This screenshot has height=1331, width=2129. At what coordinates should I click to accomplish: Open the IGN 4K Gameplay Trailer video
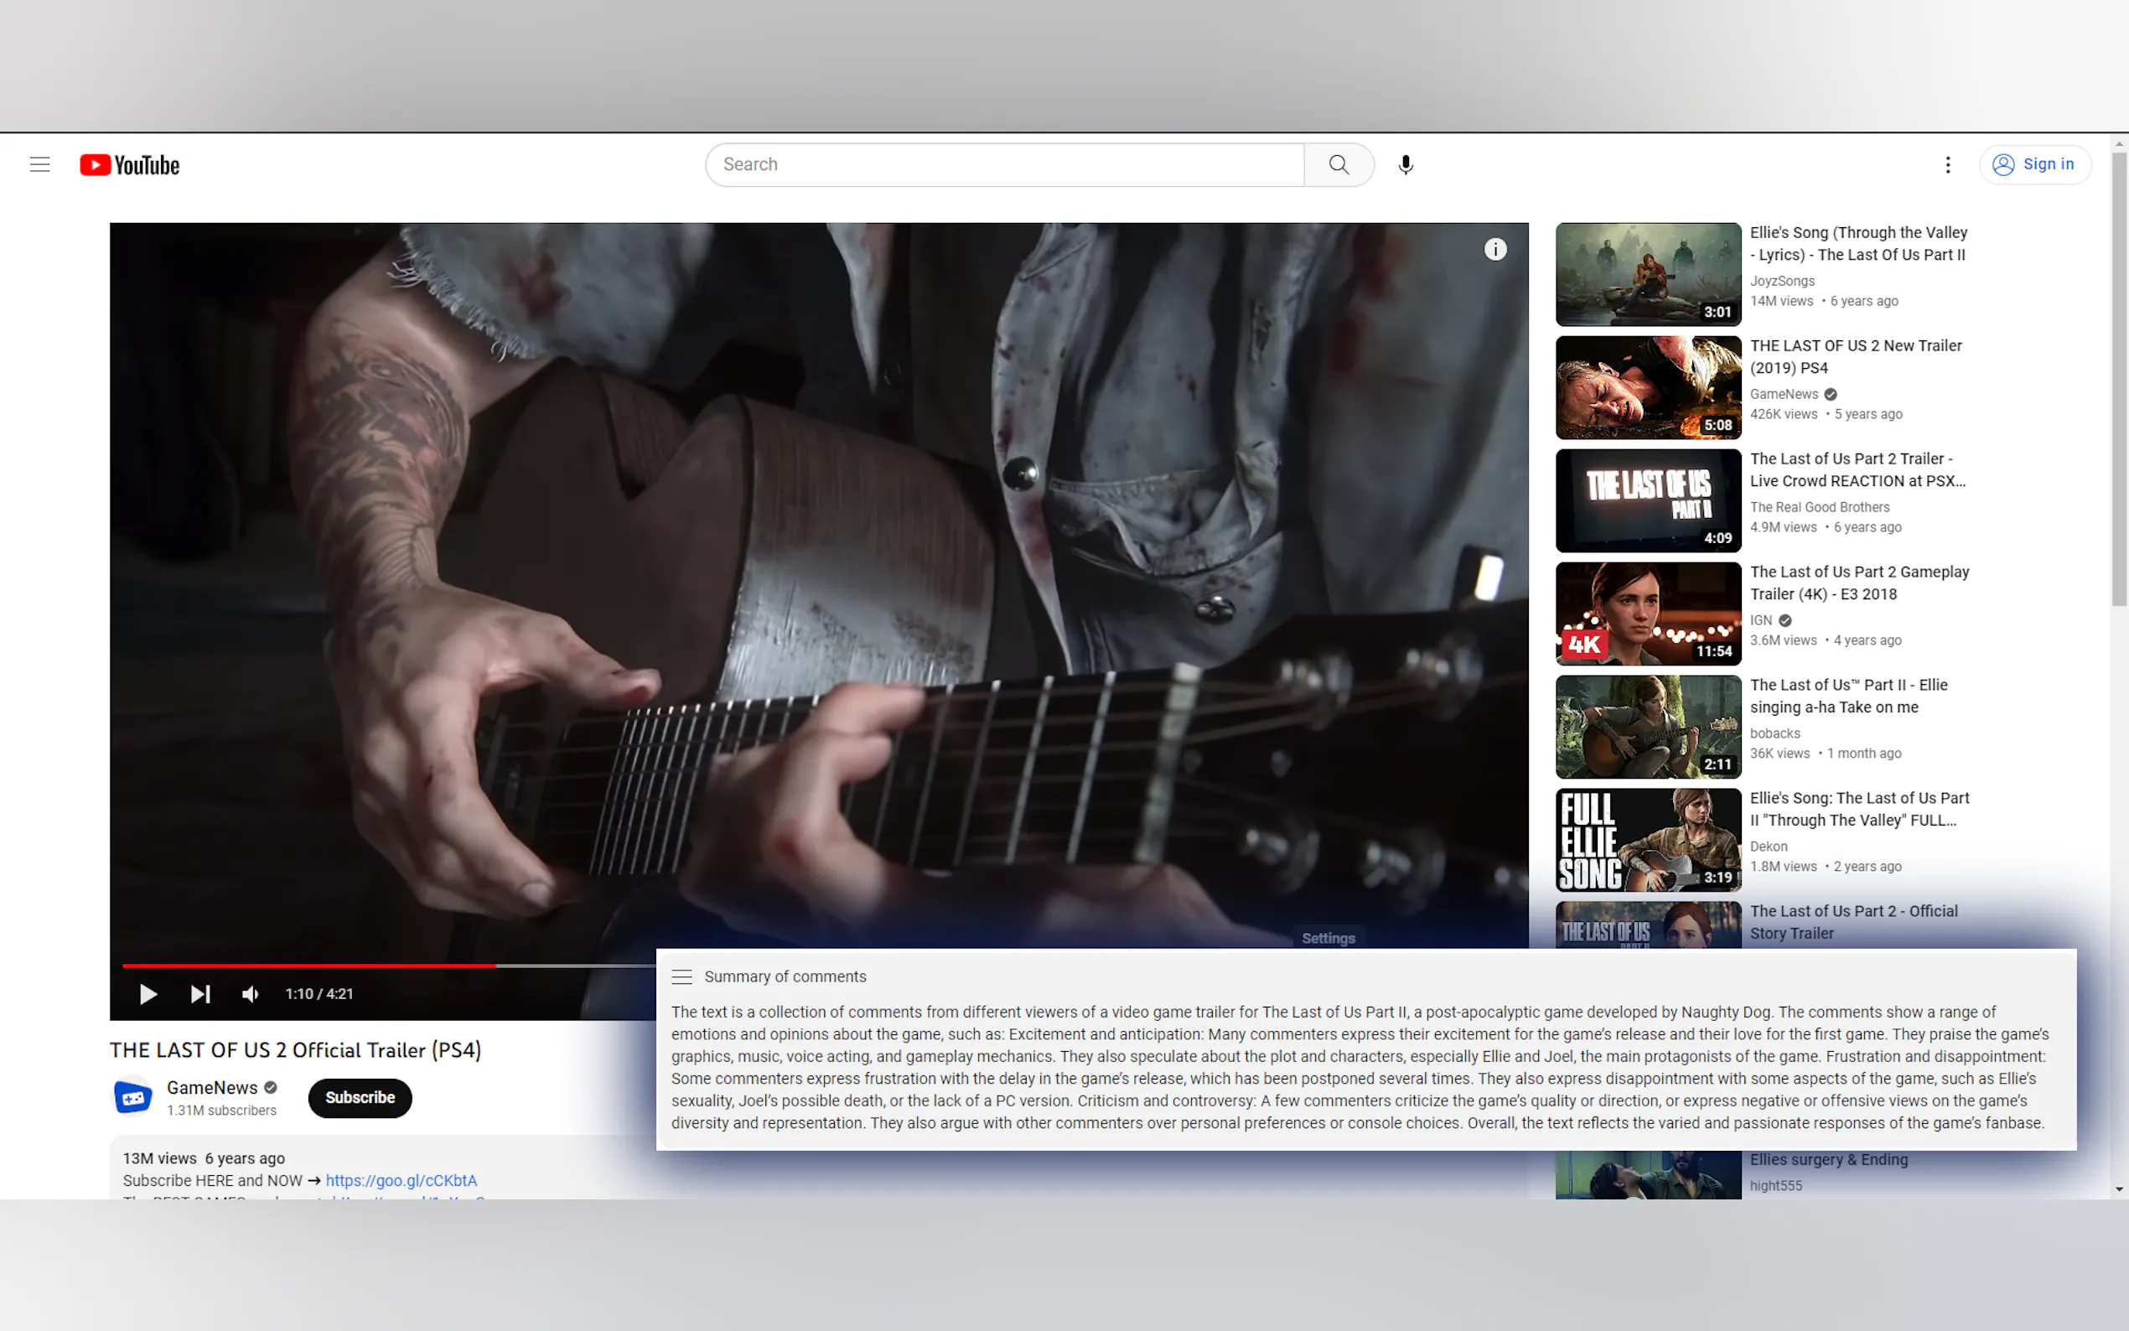[x=1648, y=614]
